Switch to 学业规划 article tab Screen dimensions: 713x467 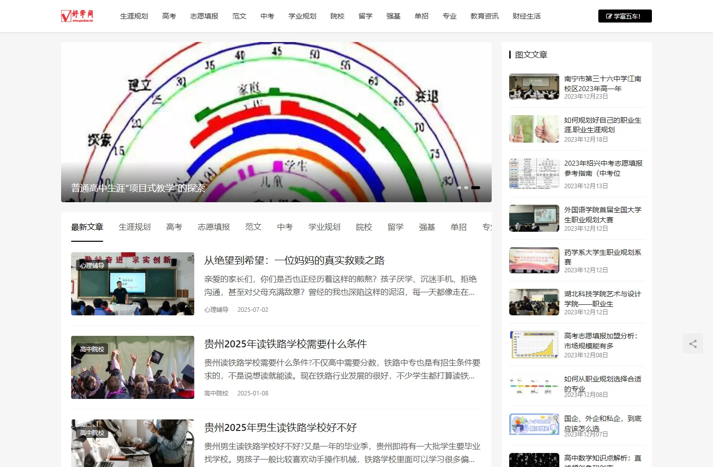pyautogui.click(x=324, y=227)
